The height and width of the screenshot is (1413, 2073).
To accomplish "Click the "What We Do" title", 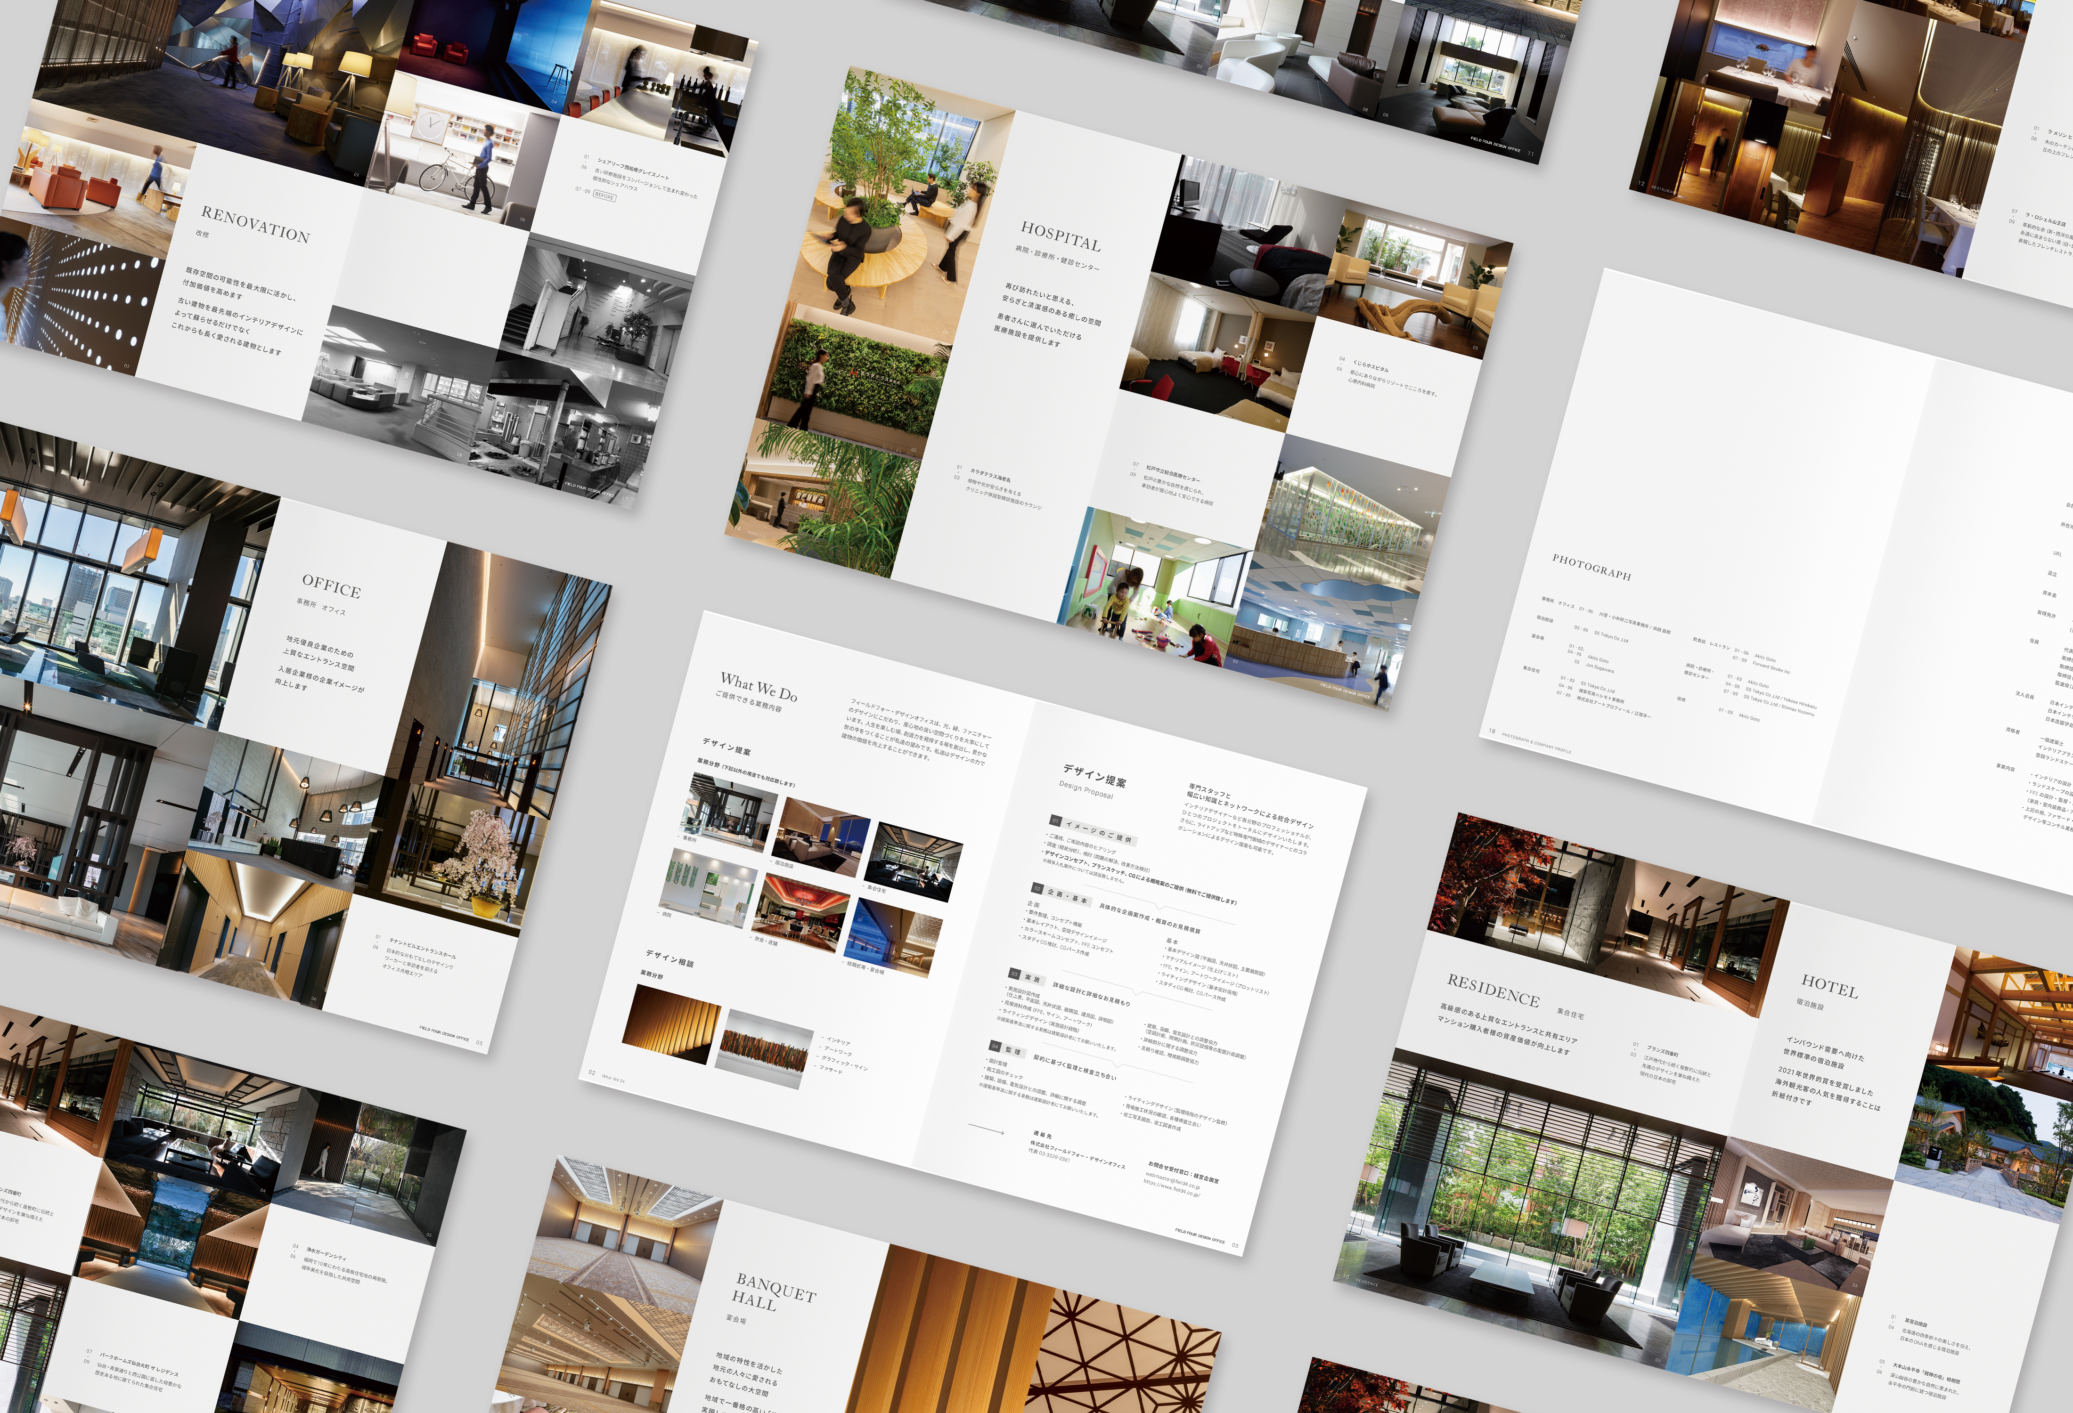I will (x=759, y=686).
